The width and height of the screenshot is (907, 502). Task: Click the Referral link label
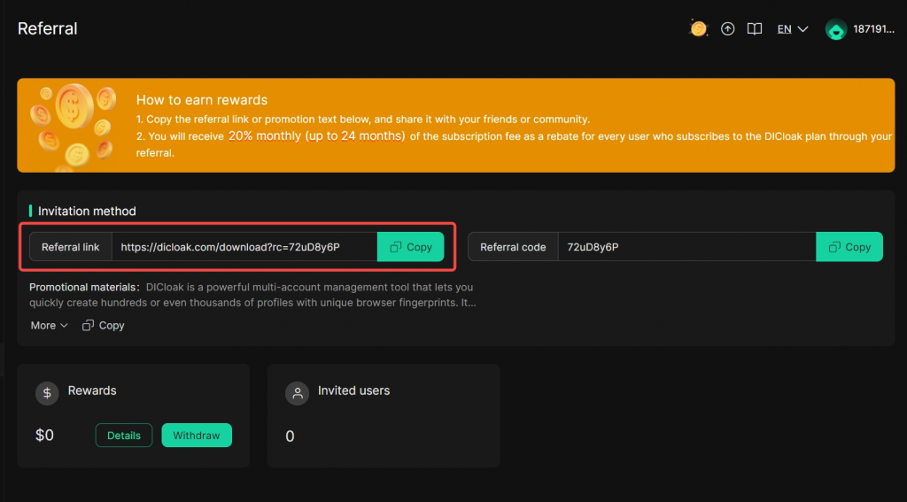[71, 247]
